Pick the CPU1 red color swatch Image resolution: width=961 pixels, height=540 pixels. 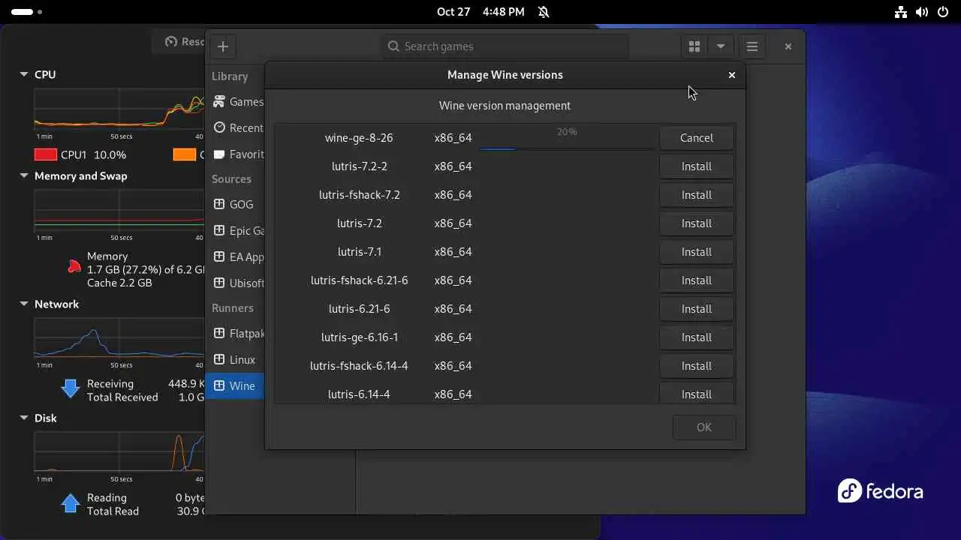point(46,154)
